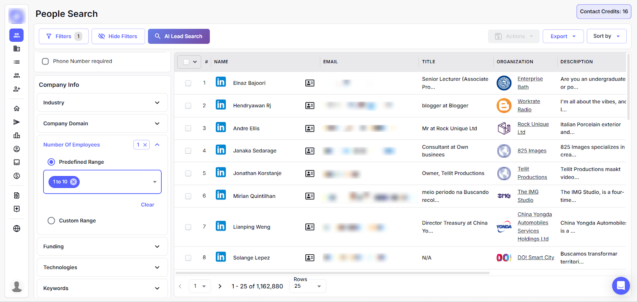
Task: Expand the Industry filter section
Action: tap(102, 103)
